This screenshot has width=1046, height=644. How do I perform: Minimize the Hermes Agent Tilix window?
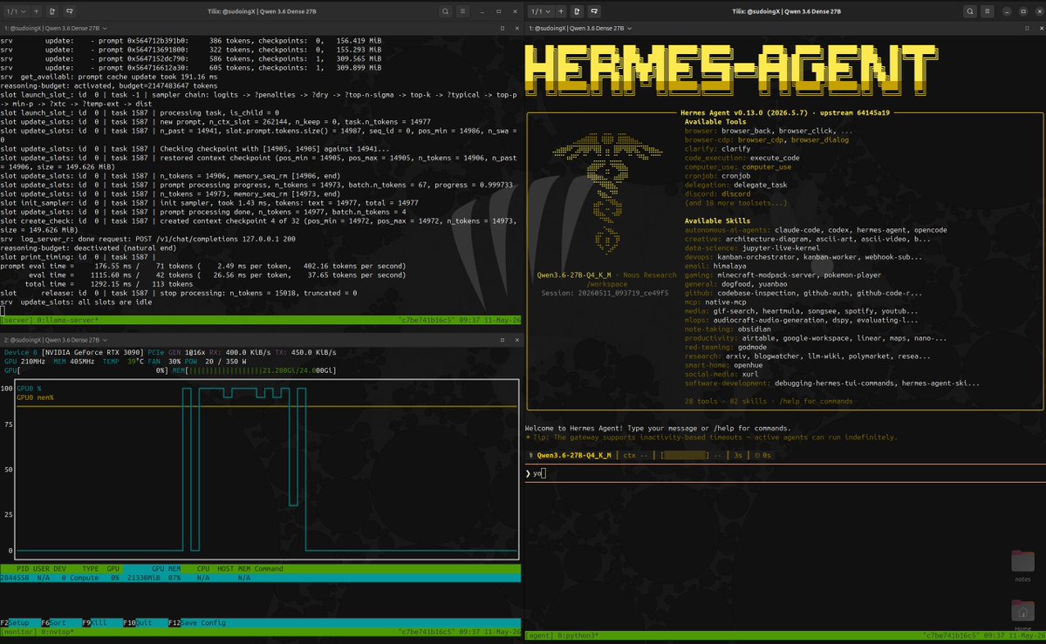coord(1007,11)
